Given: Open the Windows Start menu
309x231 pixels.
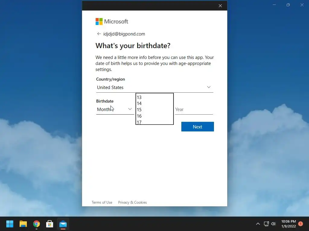Looking at the screenshot, I should coord(10,224).
